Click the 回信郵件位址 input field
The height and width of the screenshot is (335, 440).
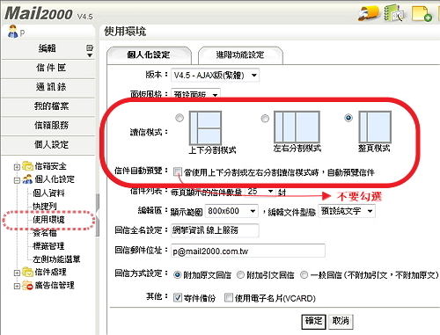(248, 251)
